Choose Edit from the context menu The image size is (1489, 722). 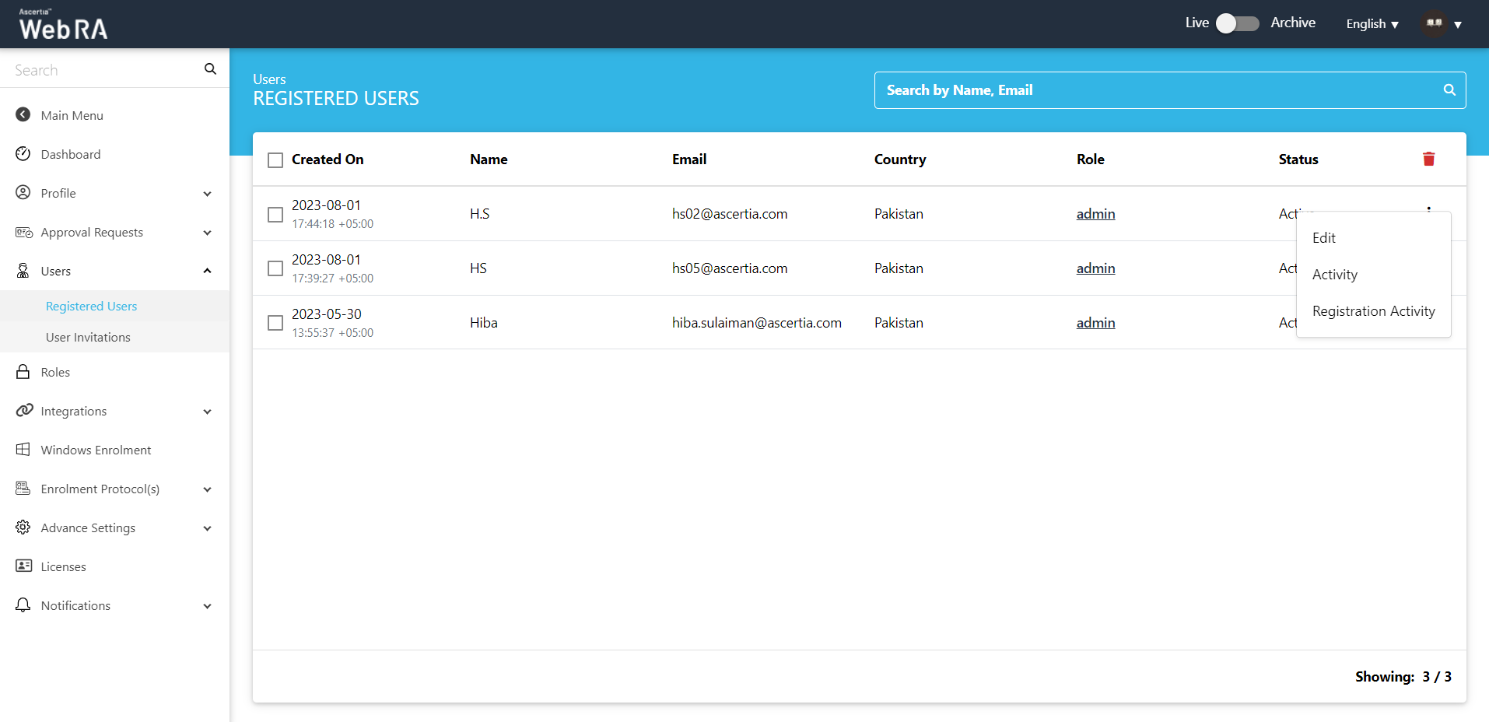(1324, 238)
